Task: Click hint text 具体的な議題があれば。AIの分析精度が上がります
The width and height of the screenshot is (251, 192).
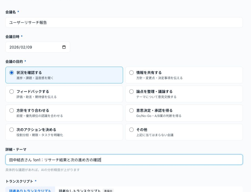Action: click(x=43, y=170)
